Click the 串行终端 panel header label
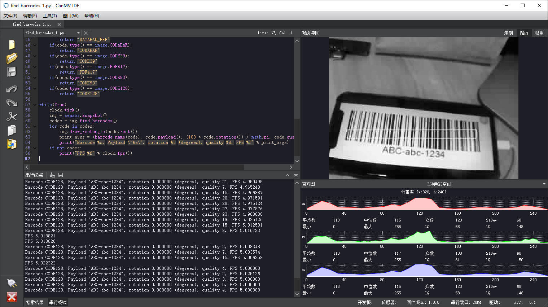Screen dimensions: 548x307 (34, 175)
